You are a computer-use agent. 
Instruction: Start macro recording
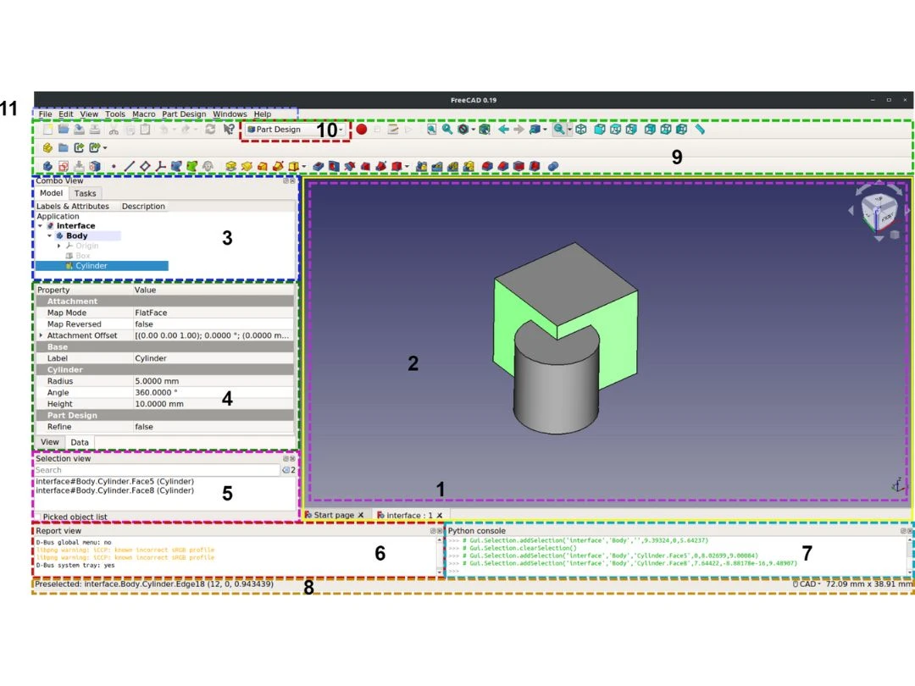[x=362, y=129]
